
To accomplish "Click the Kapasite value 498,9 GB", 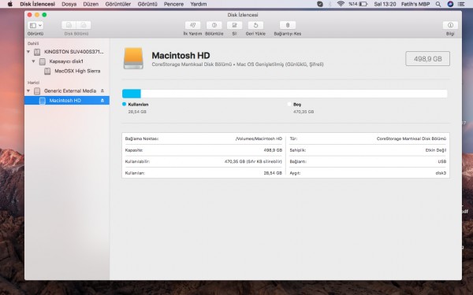I will pyautogui.click(x=273, y=150).
